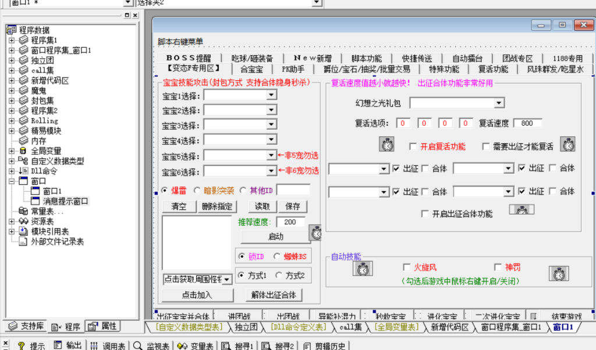Click the timer clock icon next to 启动 button
The height and width of the screenshot is (350, 596).
tap(316, 232)
